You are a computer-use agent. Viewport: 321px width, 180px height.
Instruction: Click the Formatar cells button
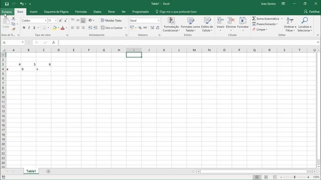(x=243, y=24)
